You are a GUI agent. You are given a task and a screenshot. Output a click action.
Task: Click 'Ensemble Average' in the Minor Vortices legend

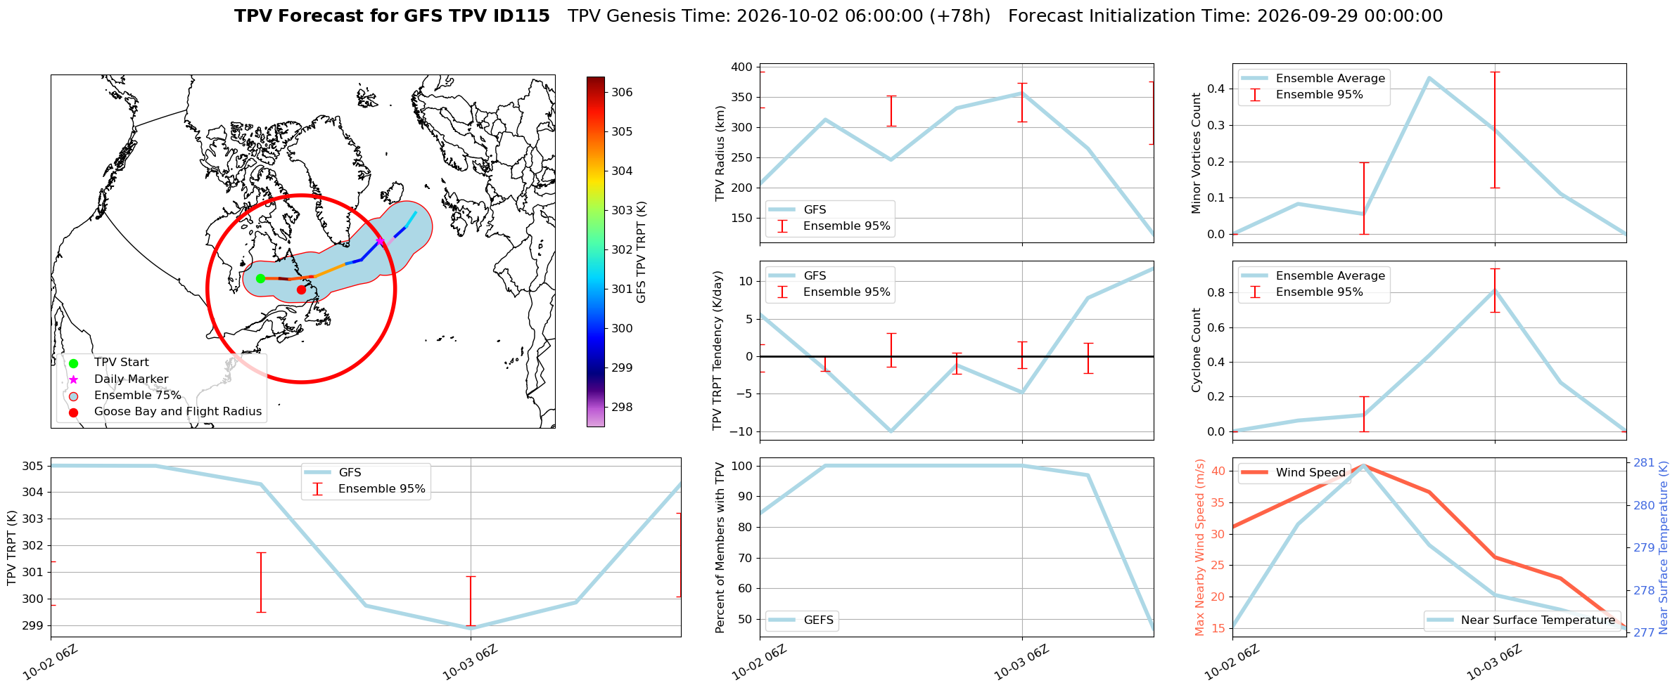(x=1330, y=79)
